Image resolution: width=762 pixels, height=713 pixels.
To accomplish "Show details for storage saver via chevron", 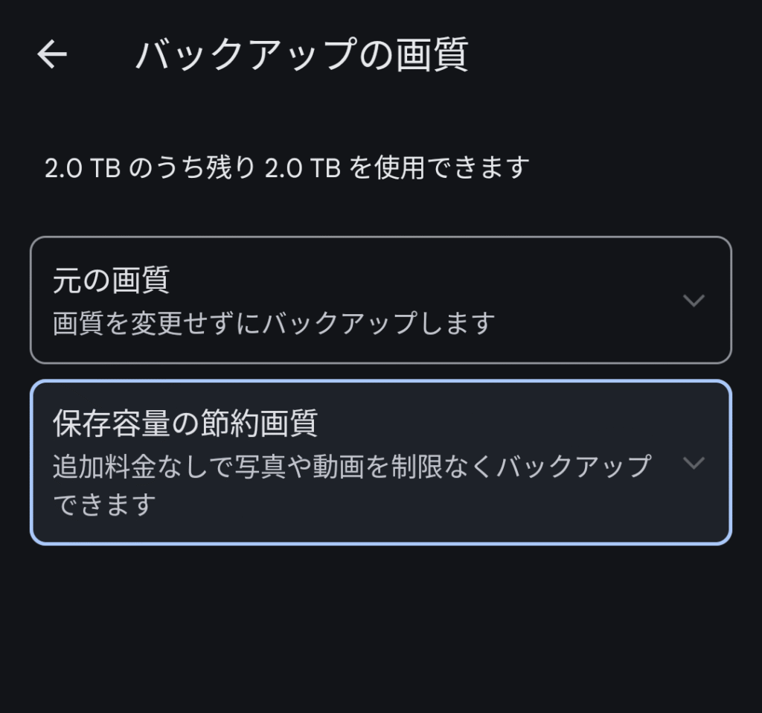I will pos(694,462).
